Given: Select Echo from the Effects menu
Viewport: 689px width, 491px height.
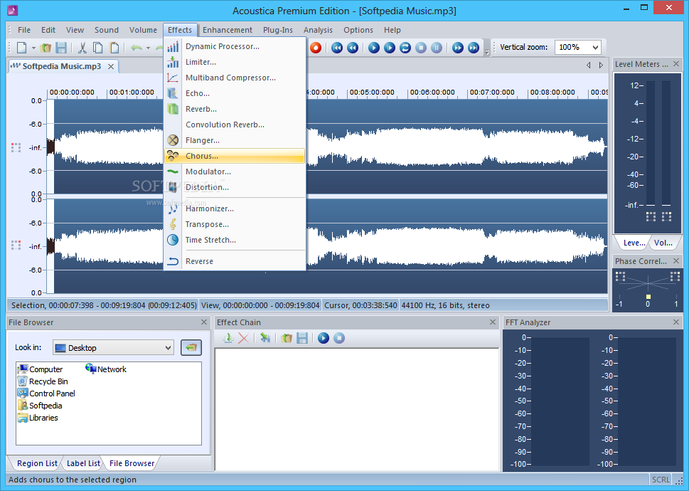Looking at the screenshot, I should (235, 93).
